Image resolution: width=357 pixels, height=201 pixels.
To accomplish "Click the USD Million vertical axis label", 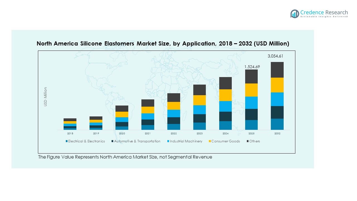I will point(45,97).
